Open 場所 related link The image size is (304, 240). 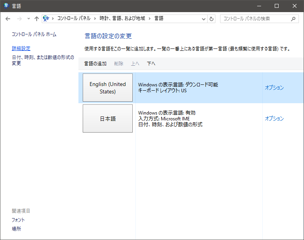(16, 229)
